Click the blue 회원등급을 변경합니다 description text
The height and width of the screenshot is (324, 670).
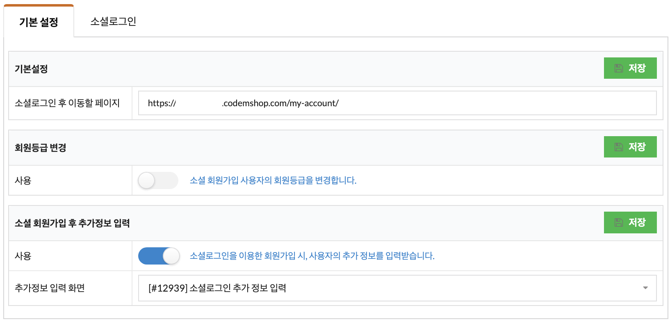[273, 180]
